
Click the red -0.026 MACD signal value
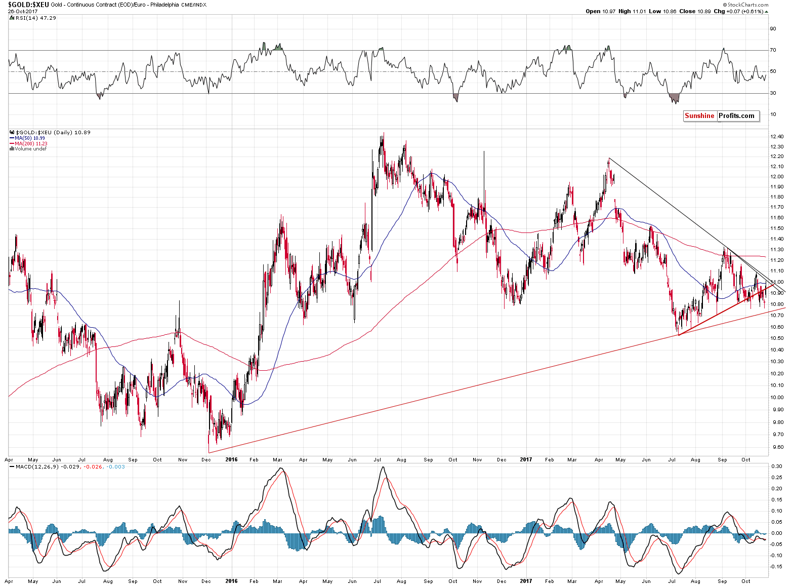(93, 466)
